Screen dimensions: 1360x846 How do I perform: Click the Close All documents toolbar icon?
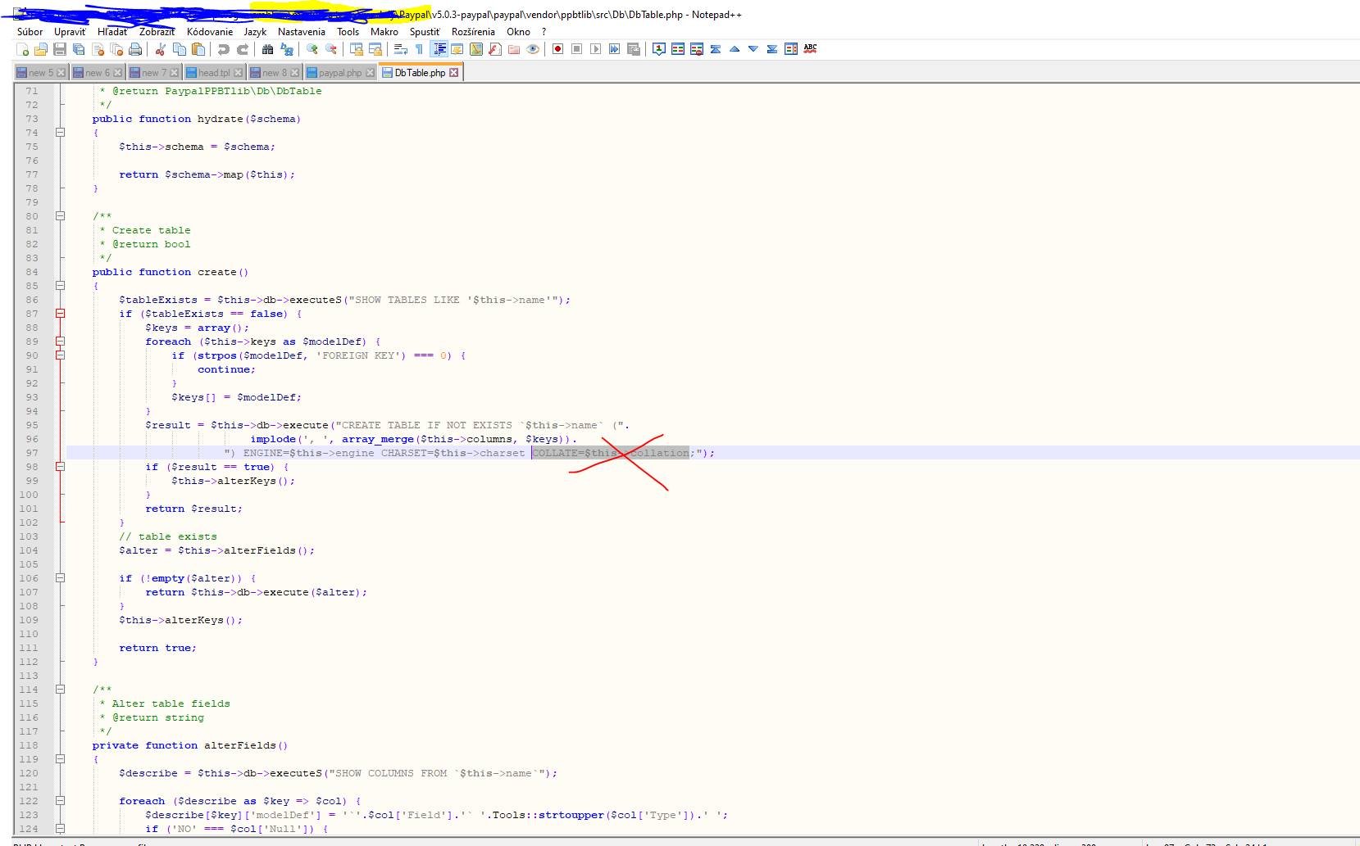click(x=116, y=49)
